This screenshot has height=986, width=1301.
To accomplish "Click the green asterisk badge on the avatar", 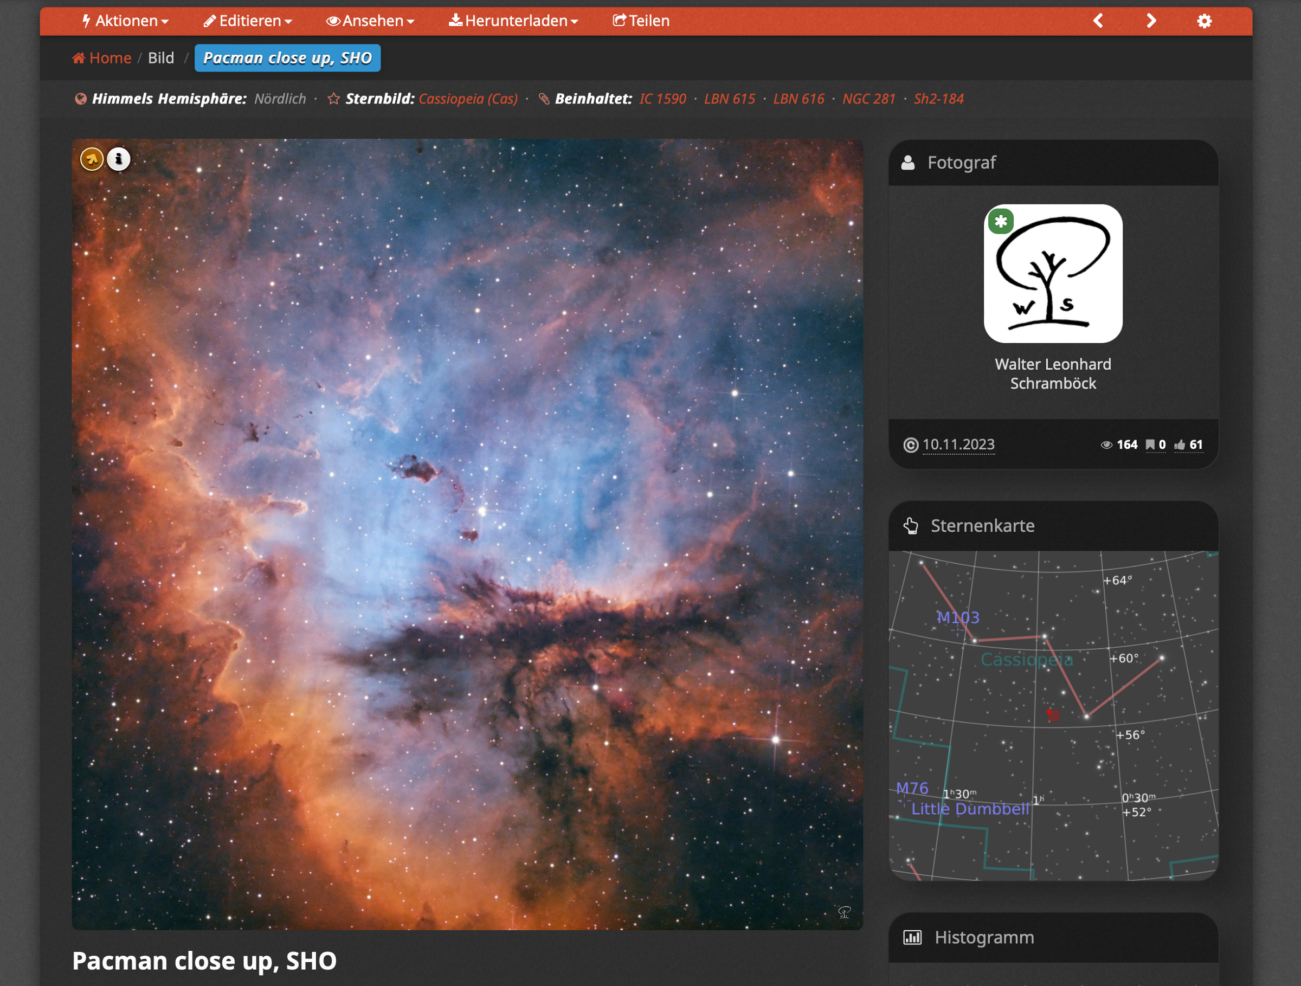I will tap(1001, 222).
